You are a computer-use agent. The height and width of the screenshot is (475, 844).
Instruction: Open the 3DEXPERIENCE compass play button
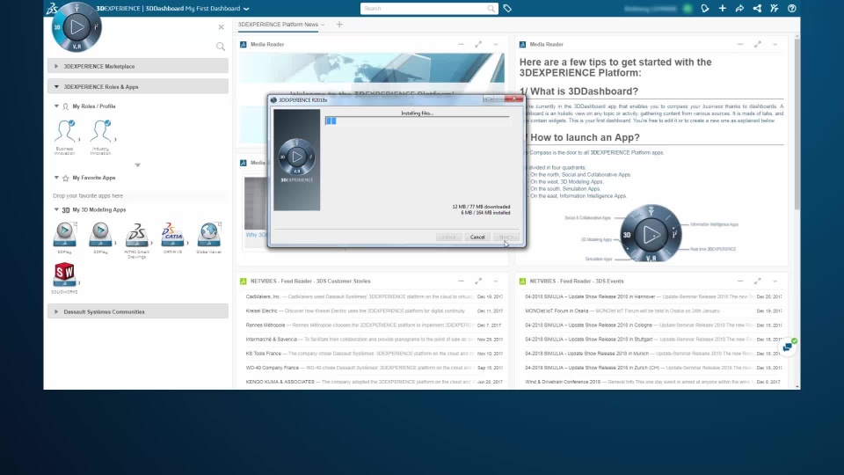pos(76,27)
